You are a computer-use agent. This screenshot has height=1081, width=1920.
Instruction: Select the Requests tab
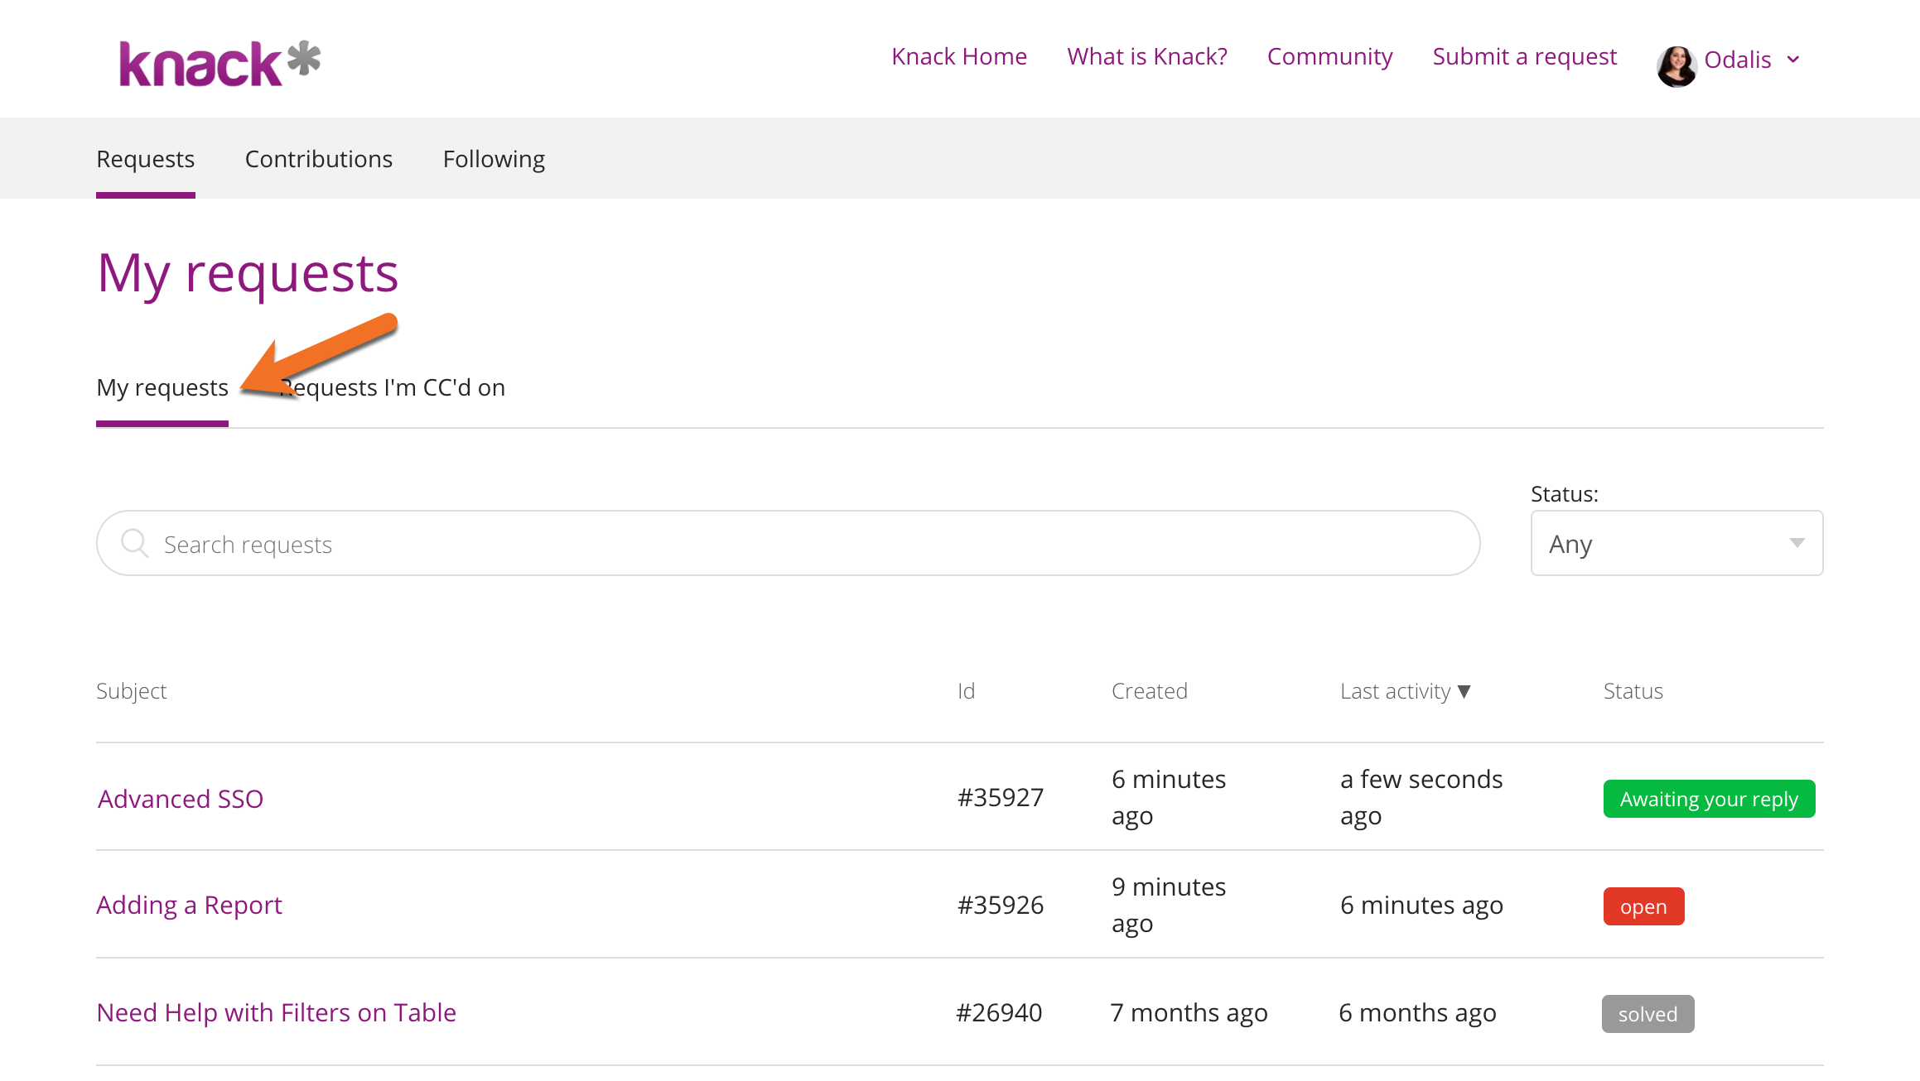(x=146, y=159)
